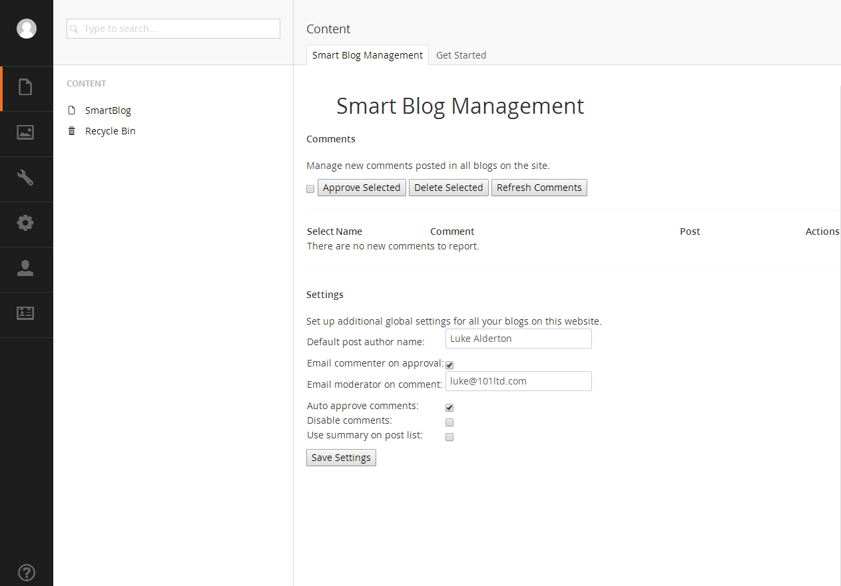This screenshot has height=586, width=841.
Task: Click the Actions column header
Action: 822,231
